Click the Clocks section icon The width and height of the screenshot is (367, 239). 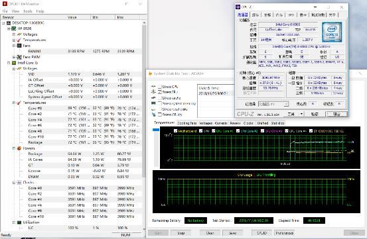[x=19, y=182]
